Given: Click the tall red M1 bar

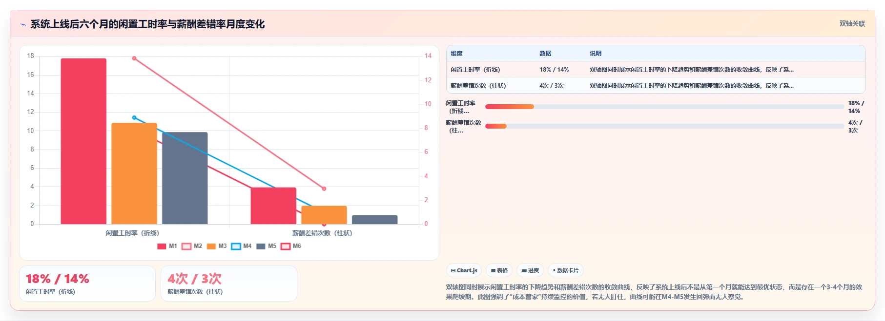Looking at the screenshot, I should [83, 141].
